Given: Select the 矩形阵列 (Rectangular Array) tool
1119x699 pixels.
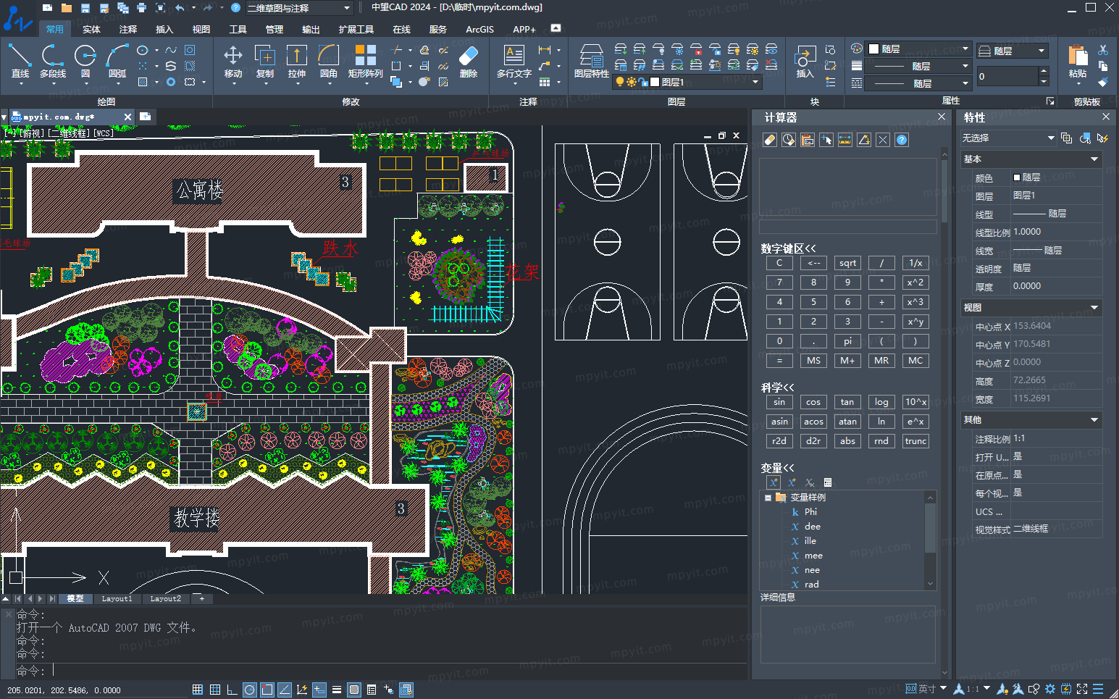Looking at the screenshot, I should [x=365, y=61].
